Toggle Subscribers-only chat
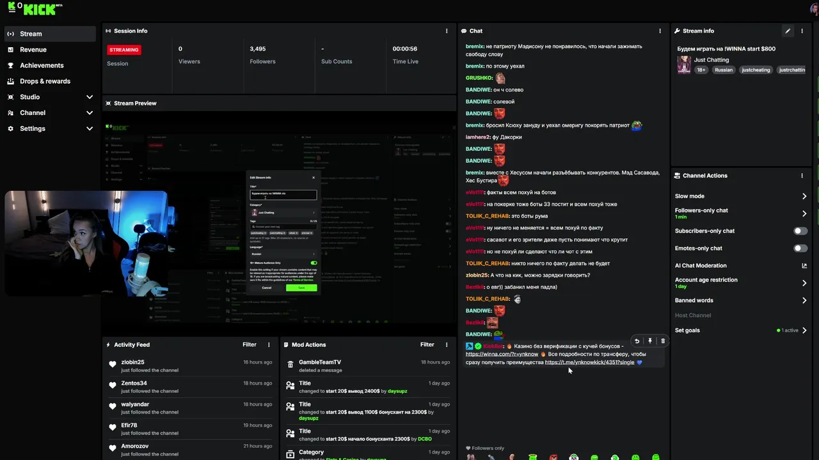 coord(800,231)
